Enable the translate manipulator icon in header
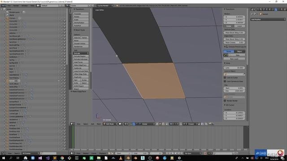This screenshot has width=287, height=161. [x=134, y=124]
